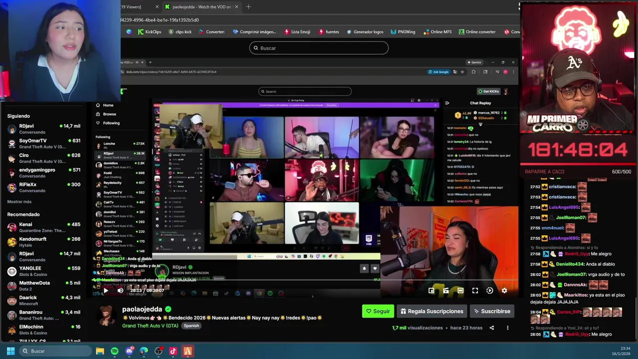The height and width of the screenshot is (359, 638).
Task: Click the Spanish language tag
Action: pyautogui.click(x=191, y=326)
